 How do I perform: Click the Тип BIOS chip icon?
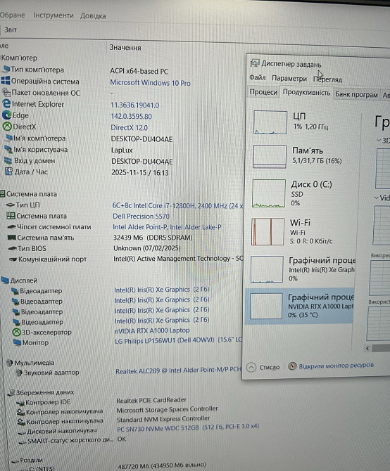click(x=13, y=248)
